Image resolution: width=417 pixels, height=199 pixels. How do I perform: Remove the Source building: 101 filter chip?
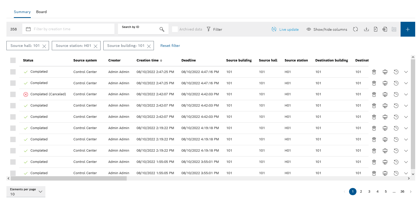(x=149, y=46)
